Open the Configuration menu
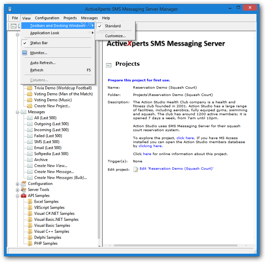The height and width of the screenshot is (263, 266). click(x=47, y=18)
